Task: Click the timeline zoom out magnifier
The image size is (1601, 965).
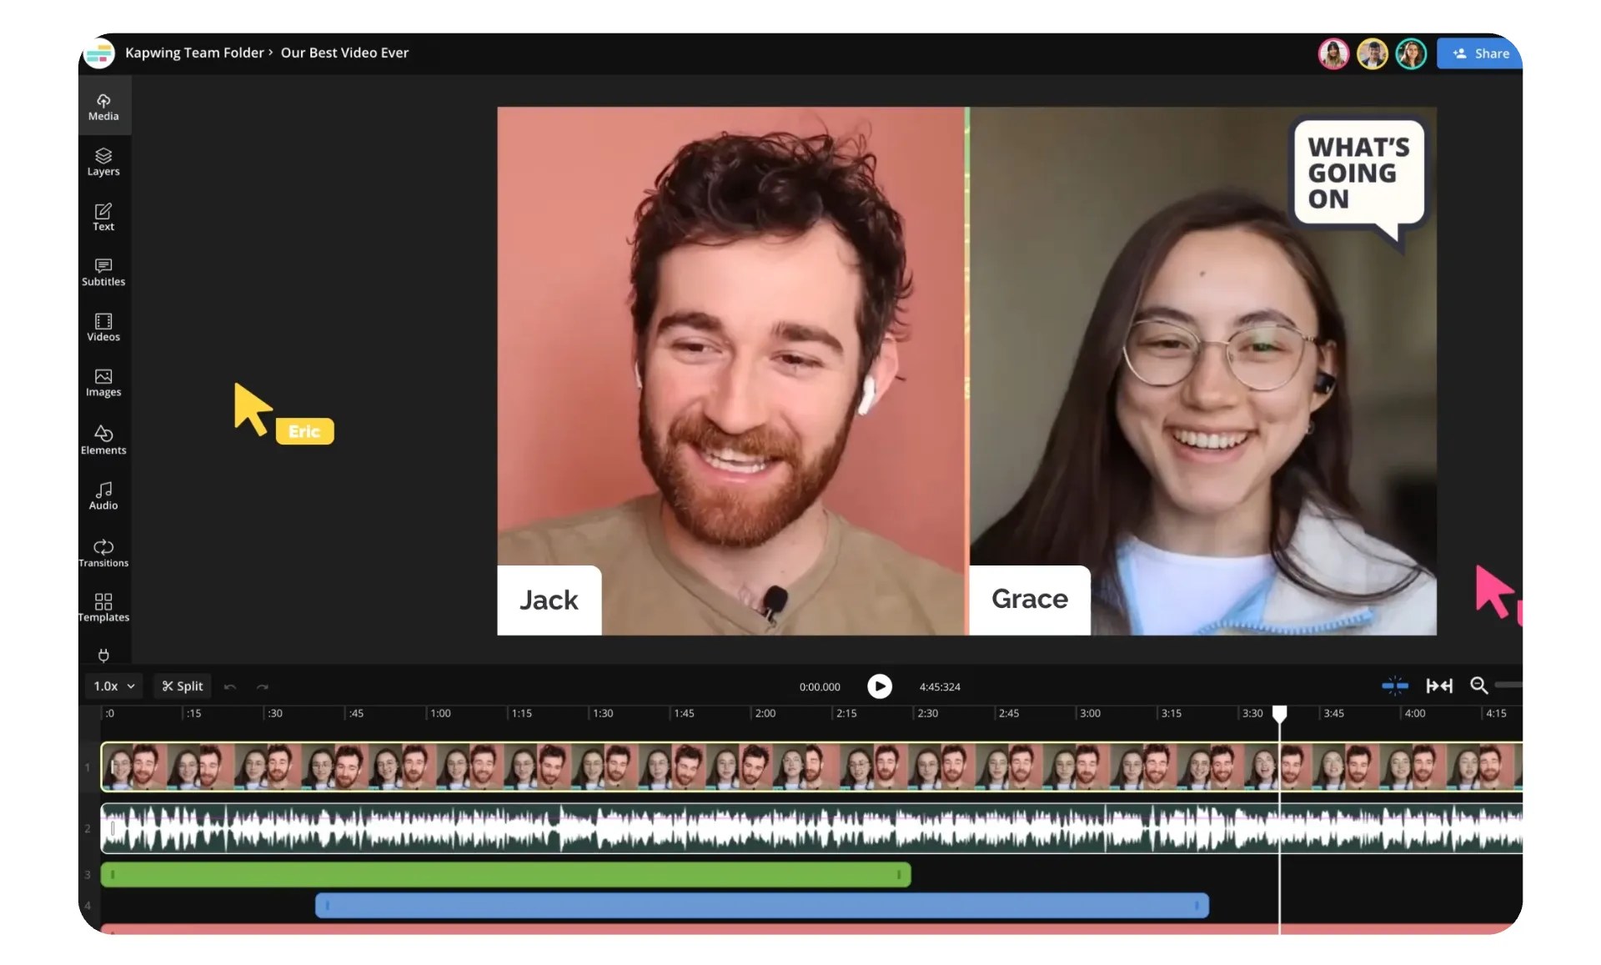Action: tap(1478, 686)
